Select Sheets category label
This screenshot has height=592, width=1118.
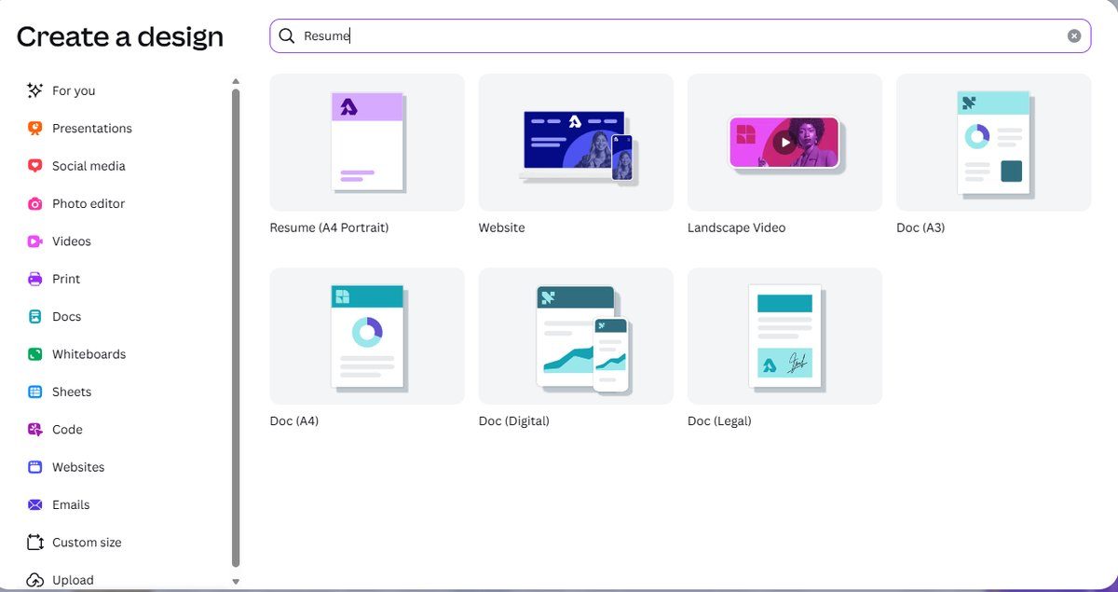pyautogui.click(x=72, y=392)
